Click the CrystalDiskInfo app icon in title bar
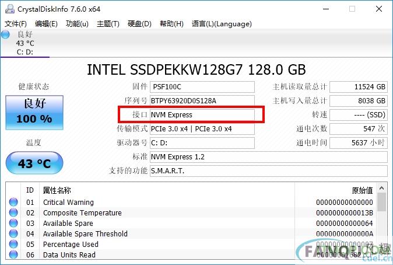The image size is (393, 265). [9, 9]
